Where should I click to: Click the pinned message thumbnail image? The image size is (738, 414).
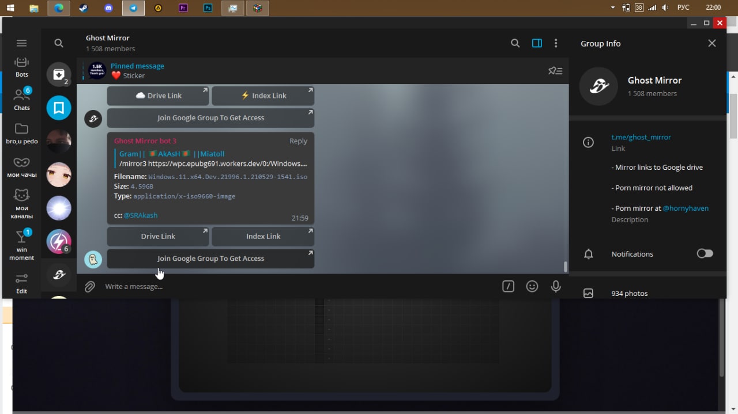point(97,71)
